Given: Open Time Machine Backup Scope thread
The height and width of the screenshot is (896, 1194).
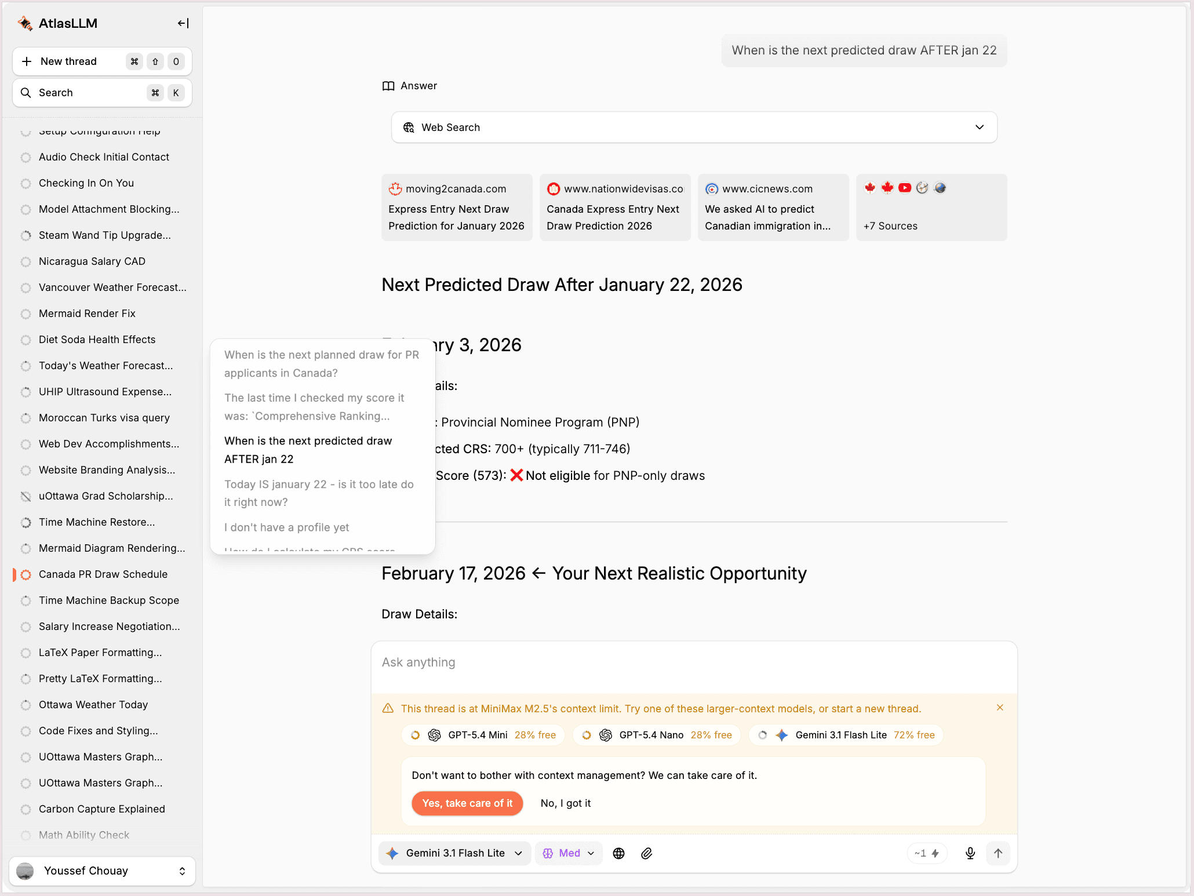Looking at the screenshot, I should [109, 600].
